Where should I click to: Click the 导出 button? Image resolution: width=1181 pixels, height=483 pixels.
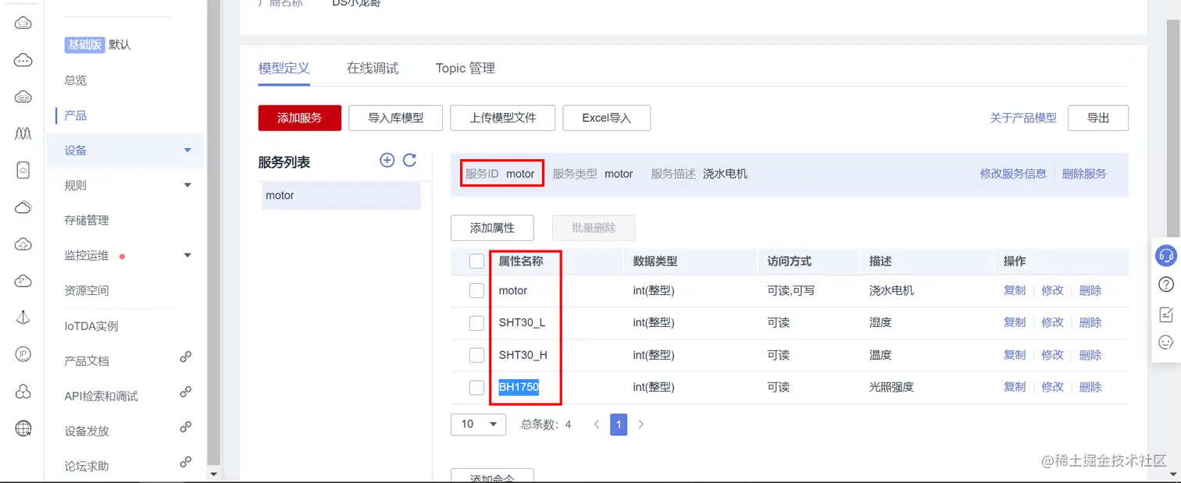coord(1098,118)
